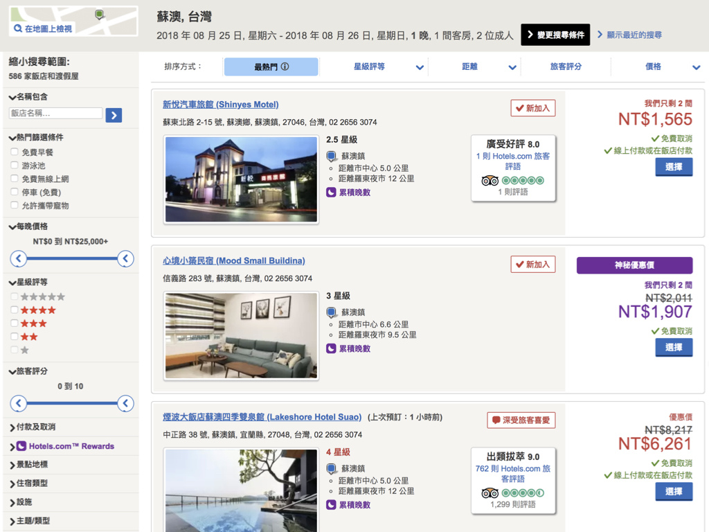
Task: Click the maximum price slider handle
Action: click(125, 259)
